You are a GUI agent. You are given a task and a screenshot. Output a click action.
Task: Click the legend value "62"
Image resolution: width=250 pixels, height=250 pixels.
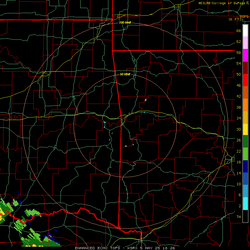pyautogui.click(x=239, y=42)
